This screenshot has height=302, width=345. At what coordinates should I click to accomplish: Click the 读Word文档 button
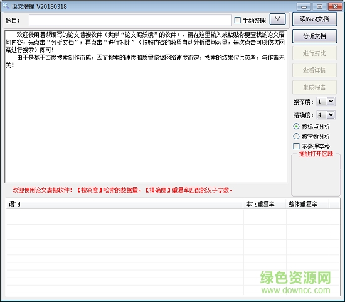[x=314, y=19]
